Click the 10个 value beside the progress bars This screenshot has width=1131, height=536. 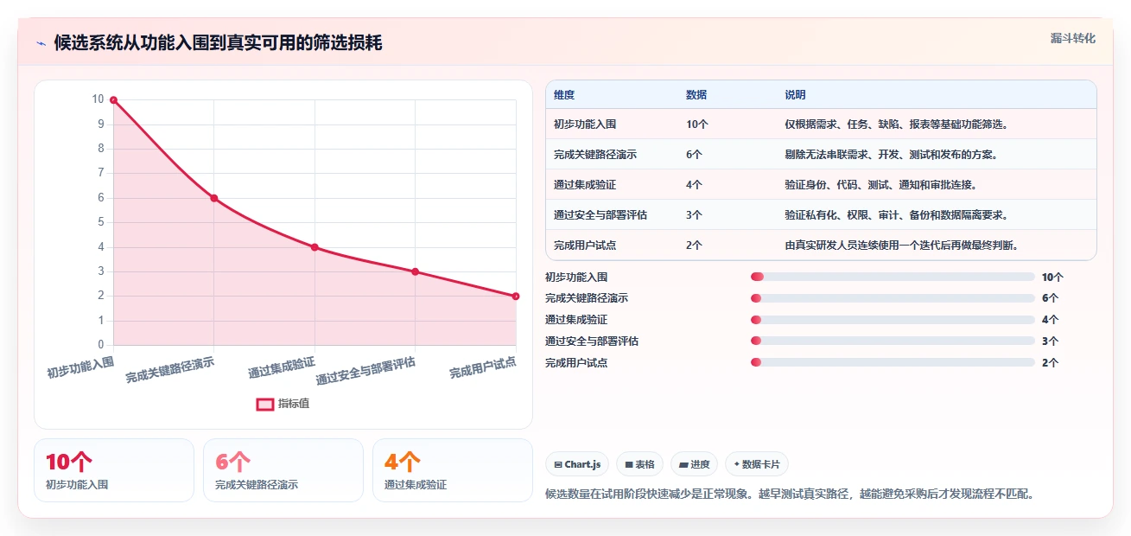pos(1052,278)
